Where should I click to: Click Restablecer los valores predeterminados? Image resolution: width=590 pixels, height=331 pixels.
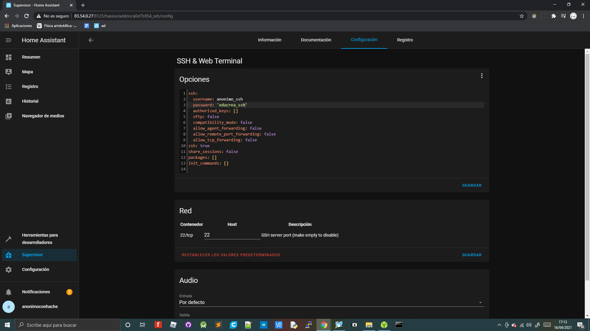(x=231, y=255)
